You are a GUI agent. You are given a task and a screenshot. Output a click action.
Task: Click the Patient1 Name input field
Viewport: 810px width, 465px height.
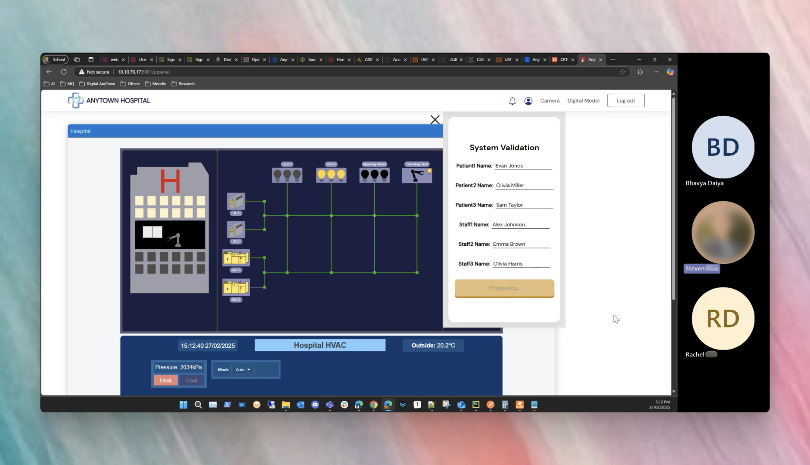click(x=523, y=165)
